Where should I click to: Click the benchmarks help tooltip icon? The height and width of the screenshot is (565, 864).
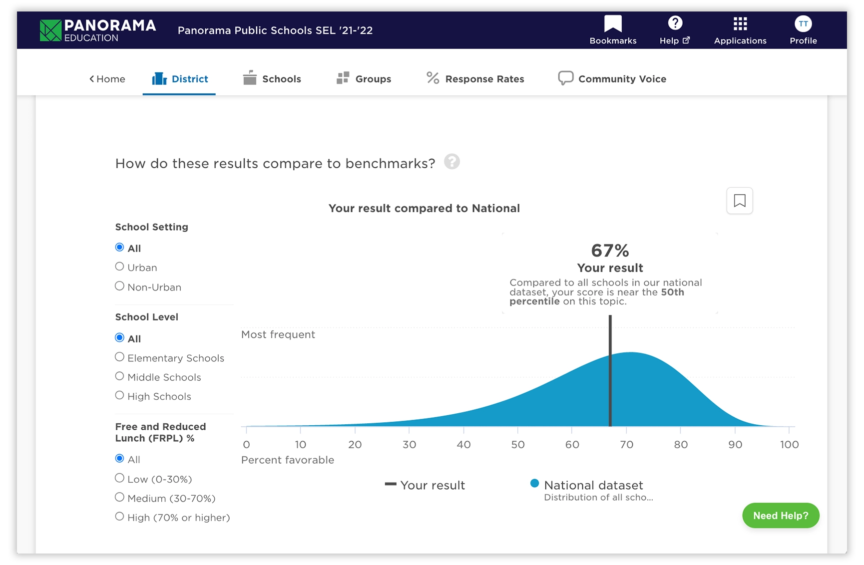pyautogui.click(x=452, y=162)
